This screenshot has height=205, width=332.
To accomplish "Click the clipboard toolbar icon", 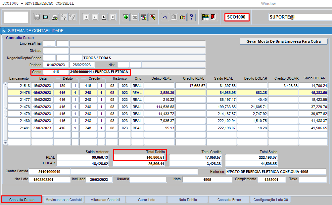I will (x=174, y=17).
